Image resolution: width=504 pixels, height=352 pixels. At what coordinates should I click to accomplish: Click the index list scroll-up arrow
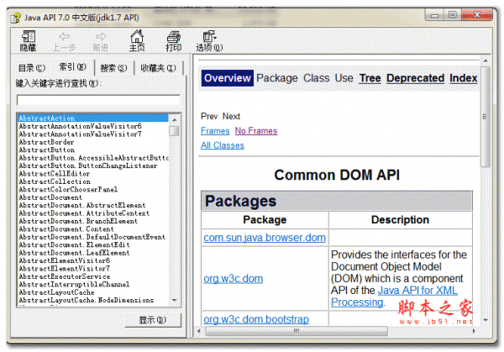click(175, 119)
